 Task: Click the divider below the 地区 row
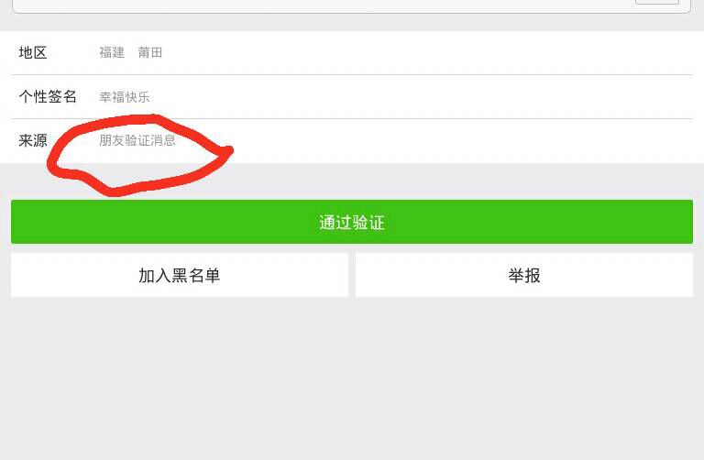tap(352, 74)
